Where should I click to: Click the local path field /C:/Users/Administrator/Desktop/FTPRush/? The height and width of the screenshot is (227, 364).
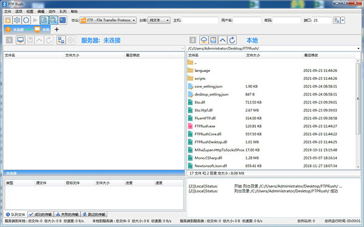point(272,48)
